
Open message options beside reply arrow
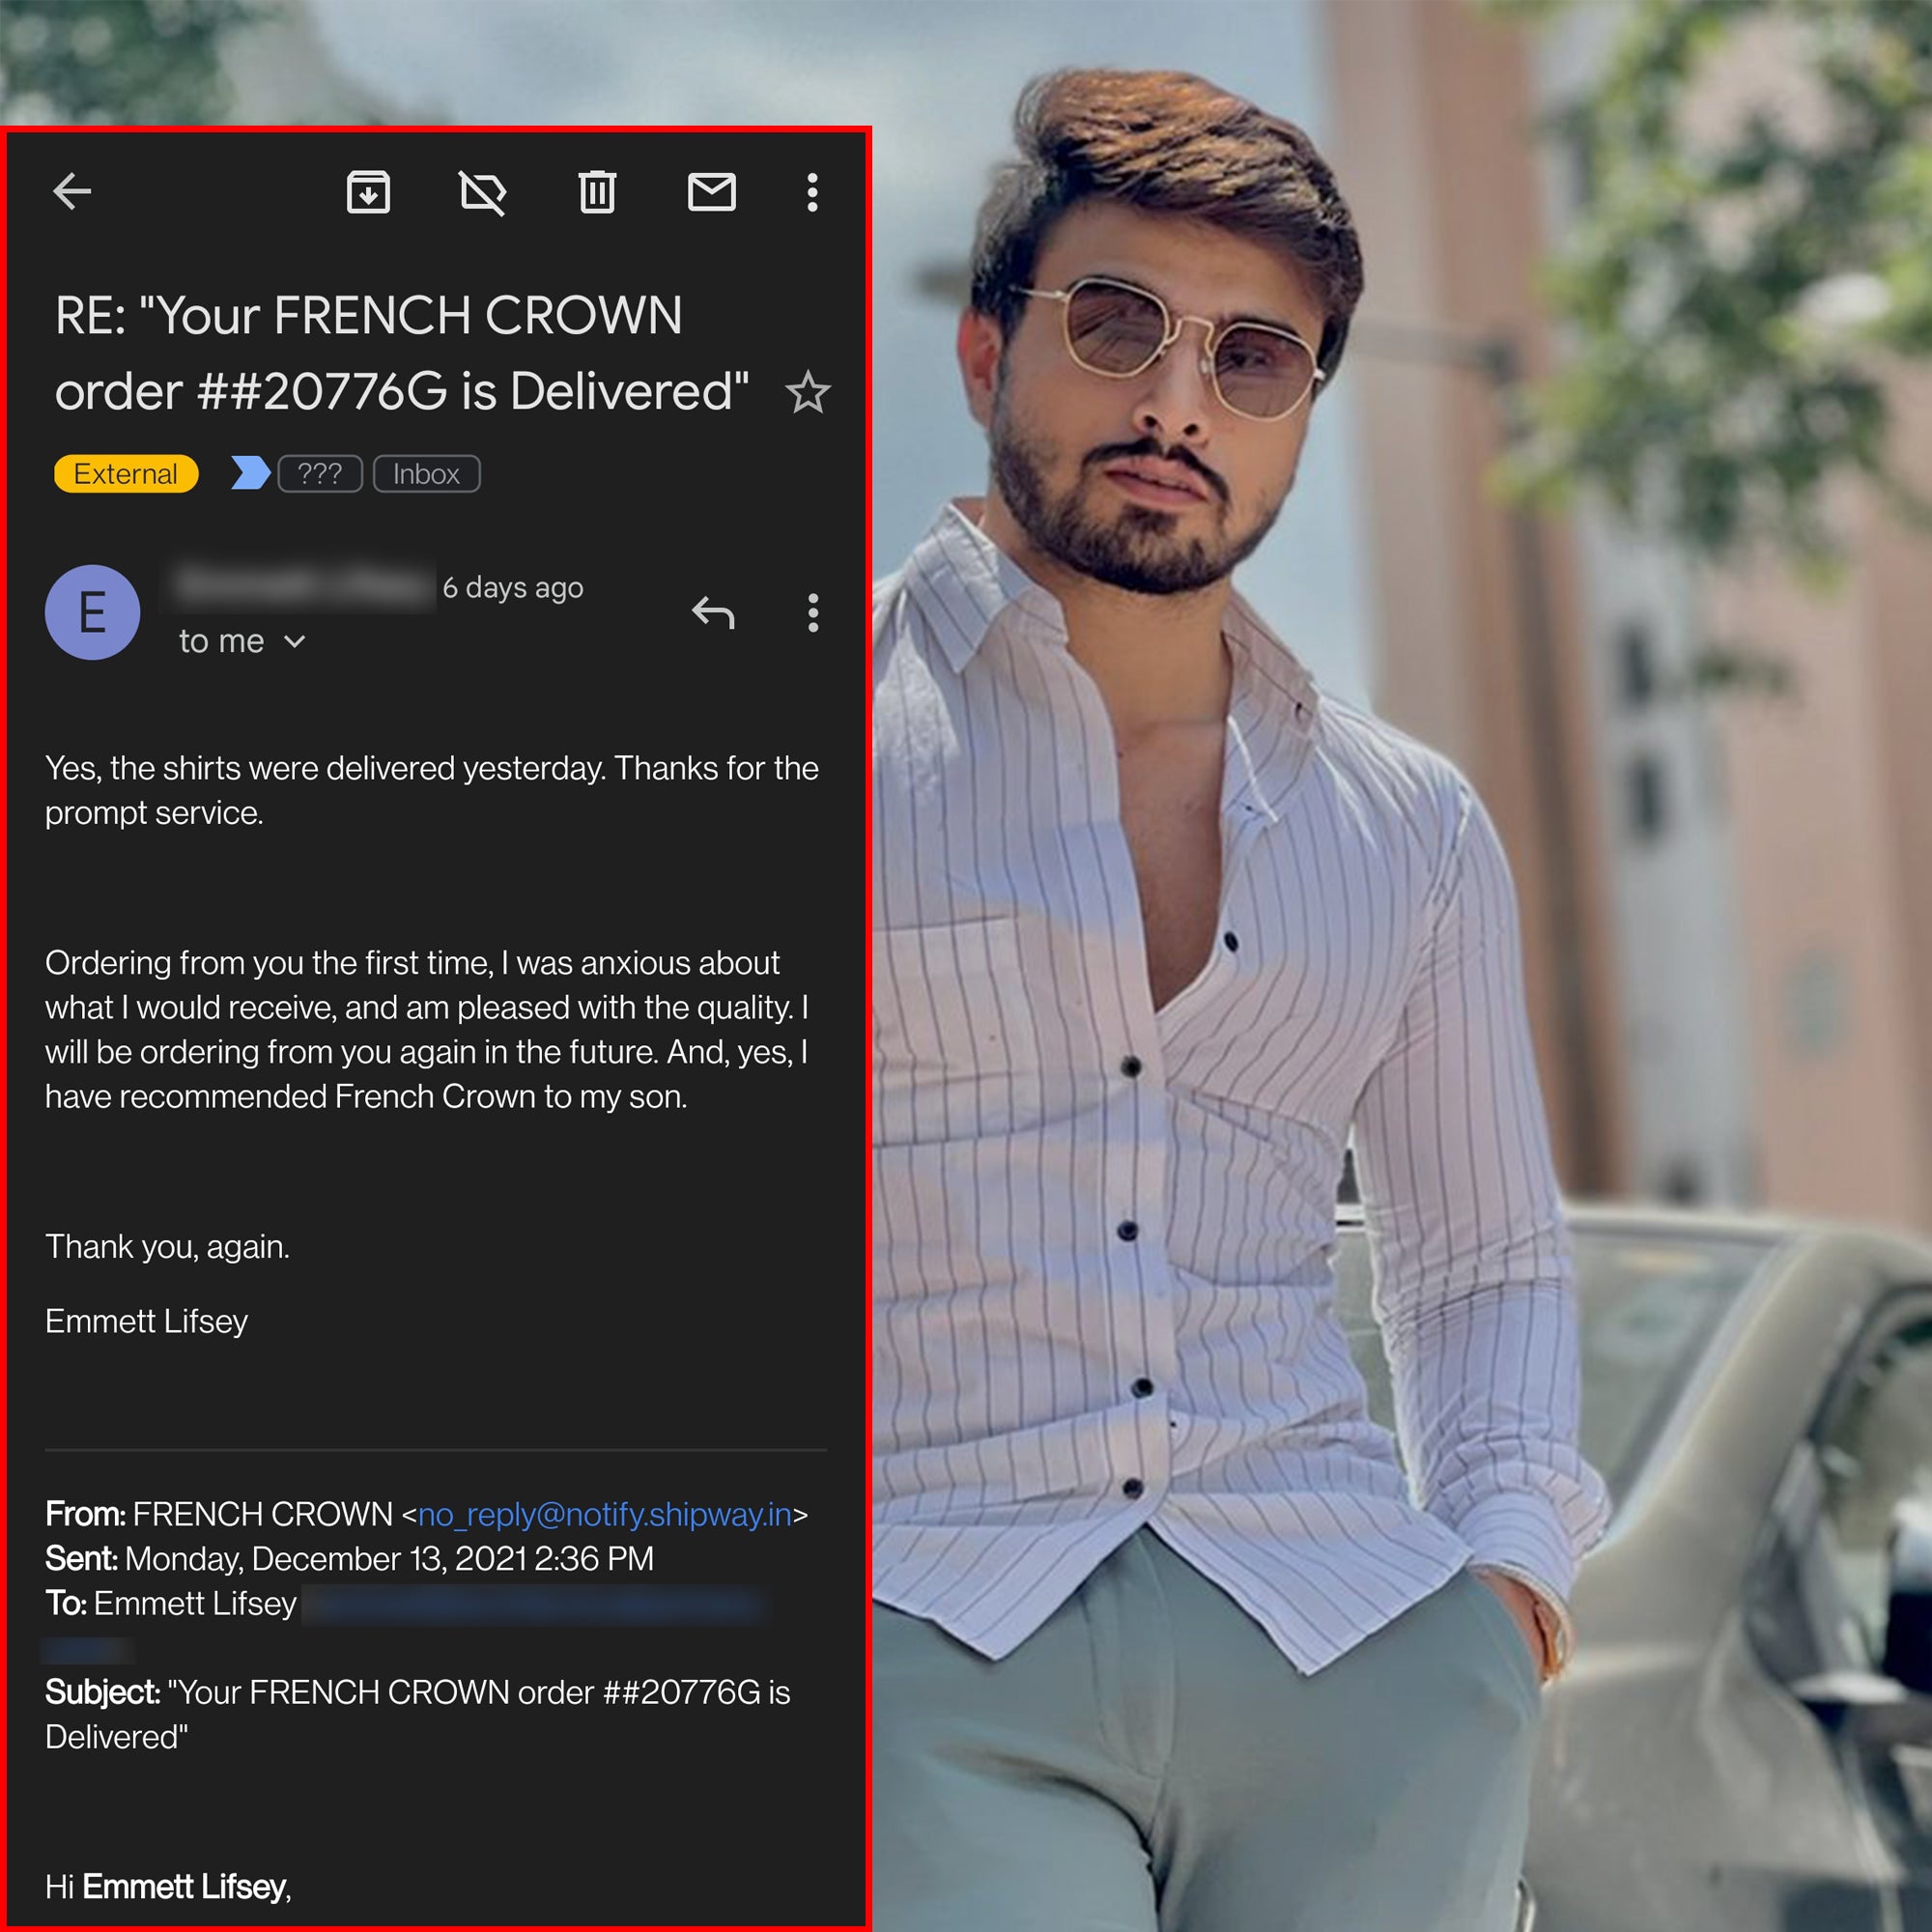(x=812, y=612)
